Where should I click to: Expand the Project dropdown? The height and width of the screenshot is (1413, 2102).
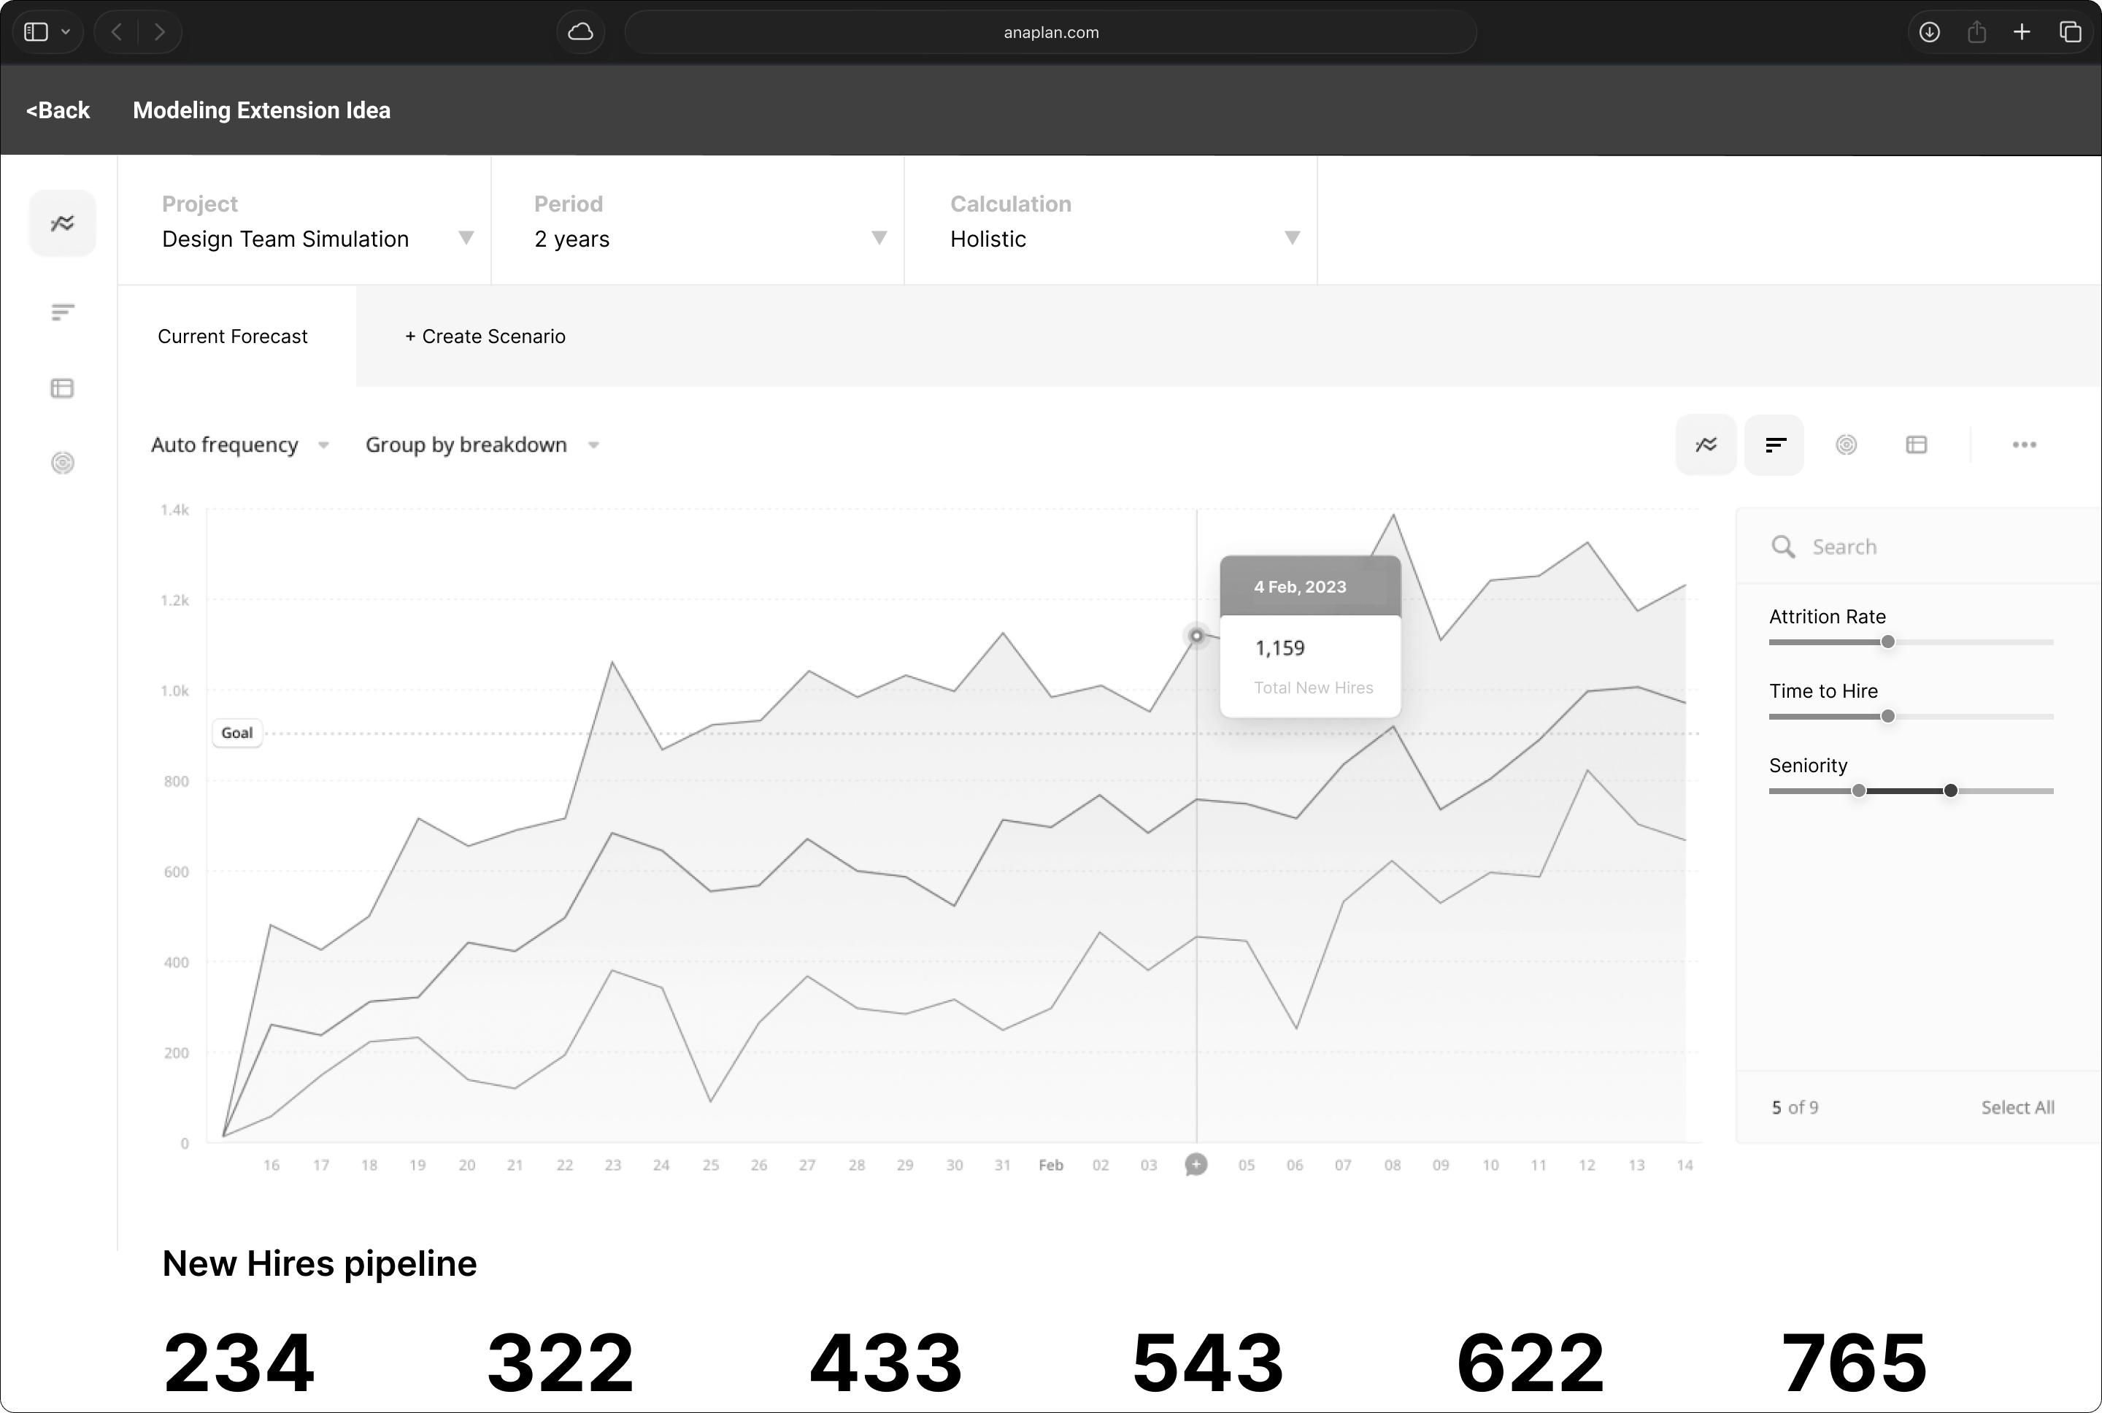coord(466,238)
